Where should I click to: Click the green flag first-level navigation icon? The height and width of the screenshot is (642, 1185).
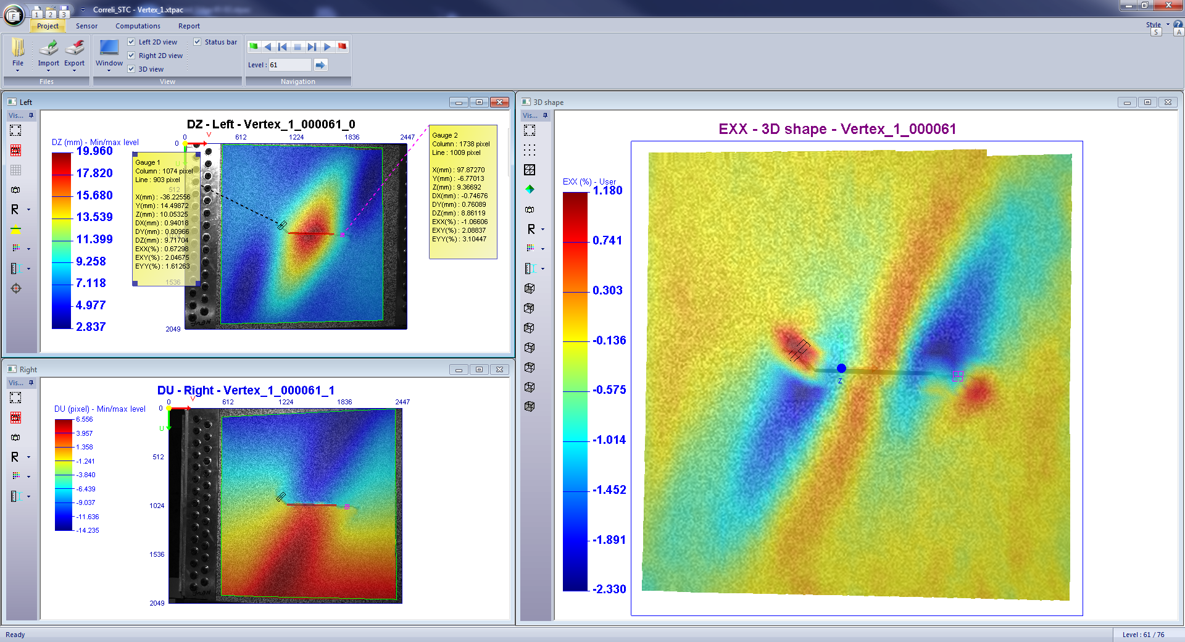point(253,46)
